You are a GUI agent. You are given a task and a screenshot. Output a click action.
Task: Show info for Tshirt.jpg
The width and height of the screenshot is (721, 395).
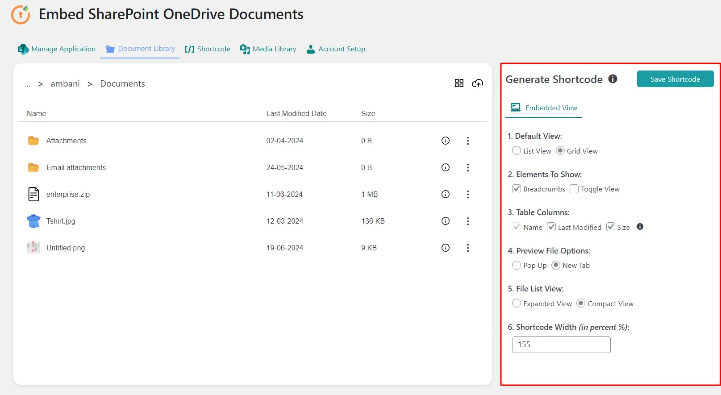click(x=446, y=221)
